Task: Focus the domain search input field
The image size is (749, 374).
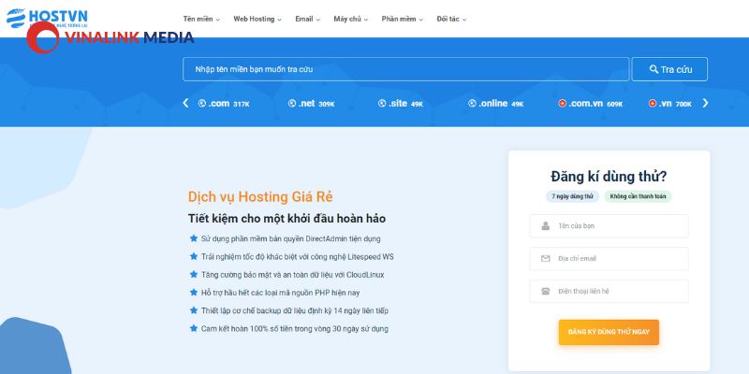Action: 406,69
